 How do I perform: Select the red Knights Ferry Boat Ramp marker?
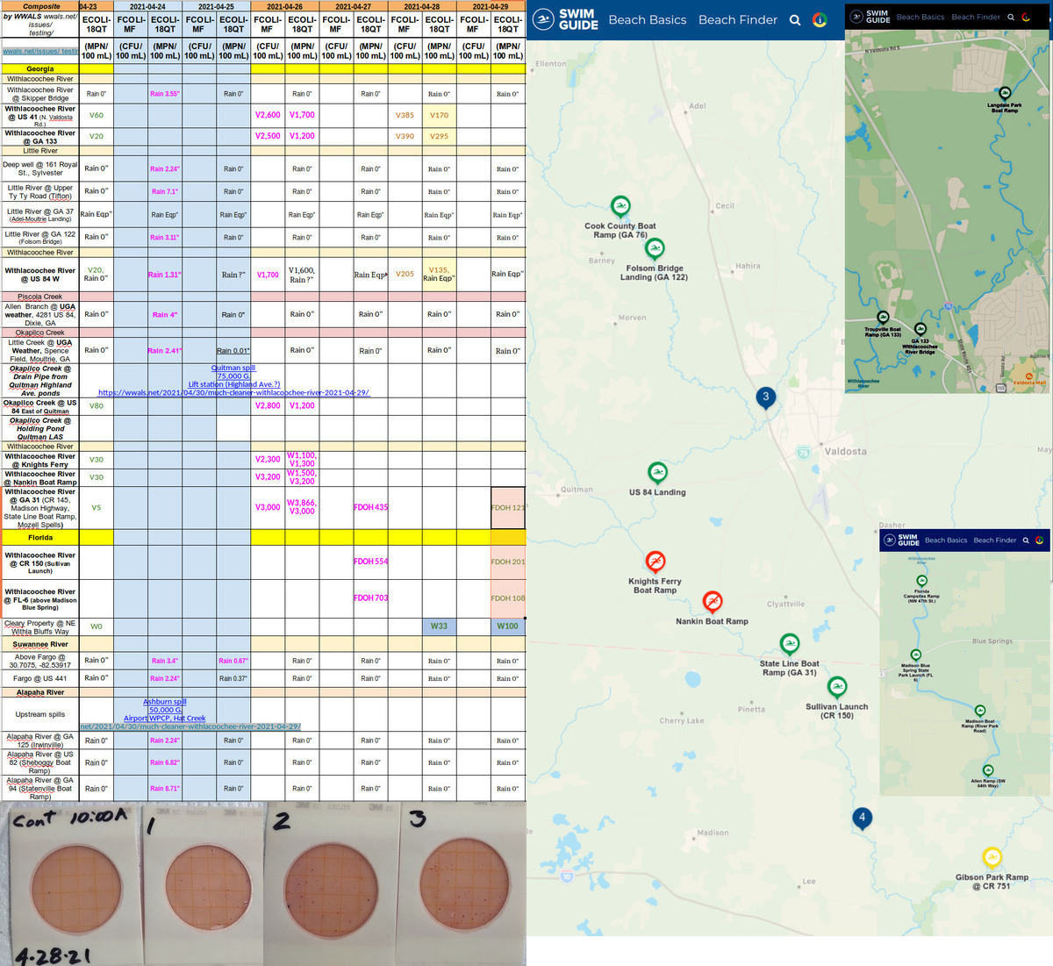[x=655, y=562]
